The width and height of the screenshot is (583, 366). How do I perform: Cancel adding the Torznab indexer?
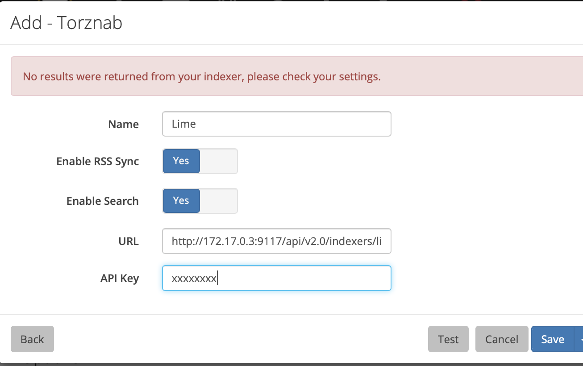[502, 339]
